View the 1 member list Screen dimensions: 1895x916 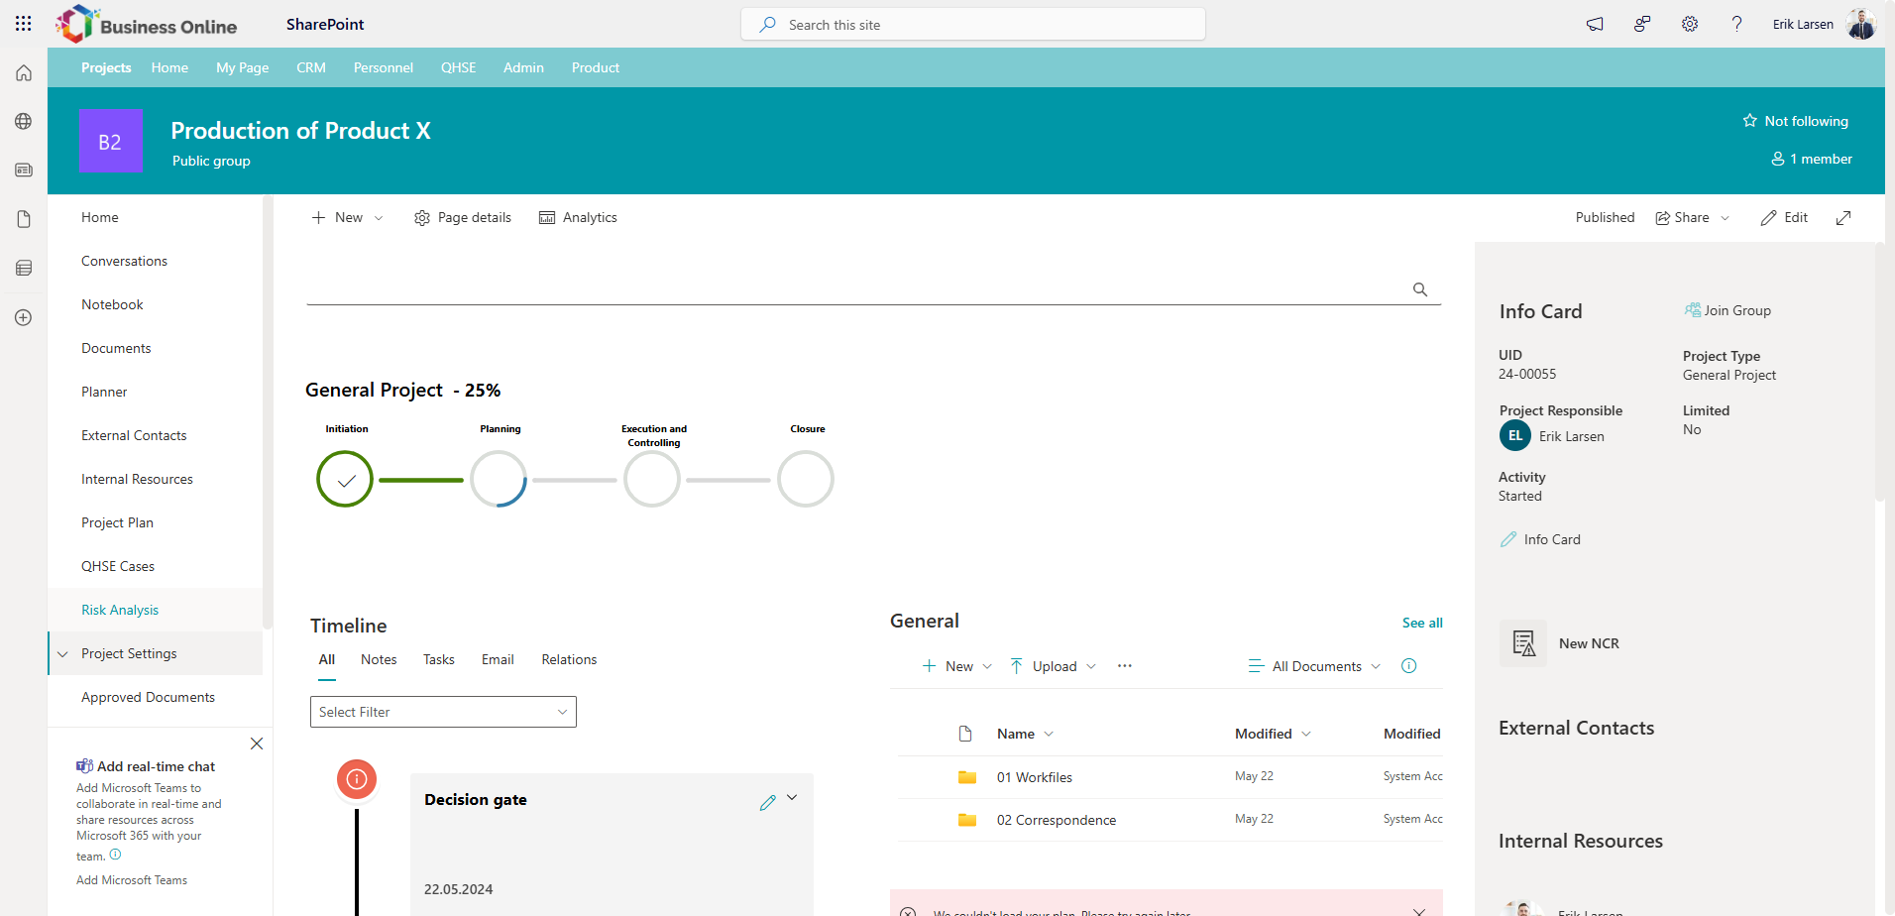click(x=1812, y=159)
